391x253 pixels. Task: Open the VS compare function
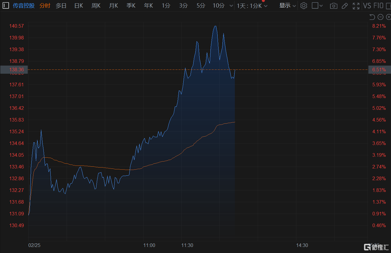click(367, 6)
